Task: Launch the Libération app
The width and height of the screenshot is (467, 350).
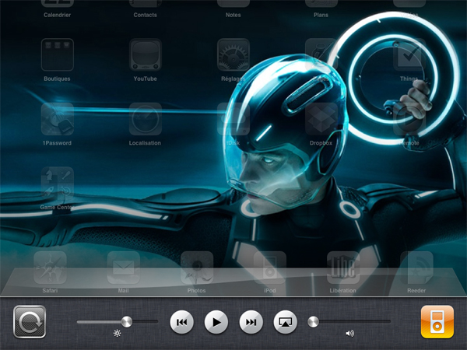Action: coord(343,268)
